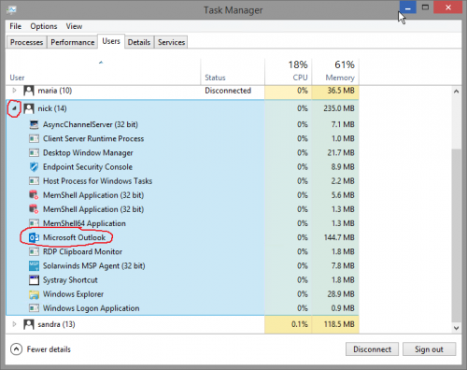Click the AsyncChannelServer process icon

tap(34, 124)
